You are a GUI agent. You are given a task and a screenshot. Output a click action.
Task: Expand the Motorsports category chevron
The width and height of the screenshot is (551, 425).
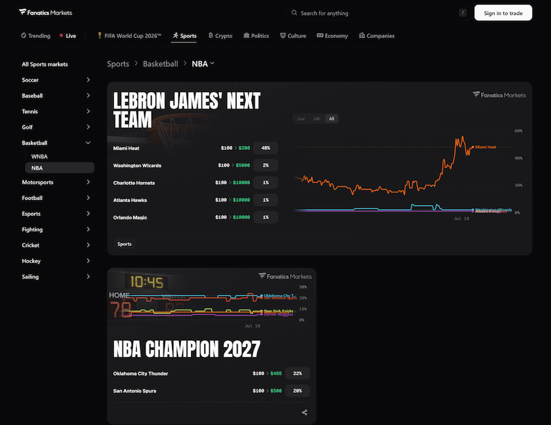point(88,182)
